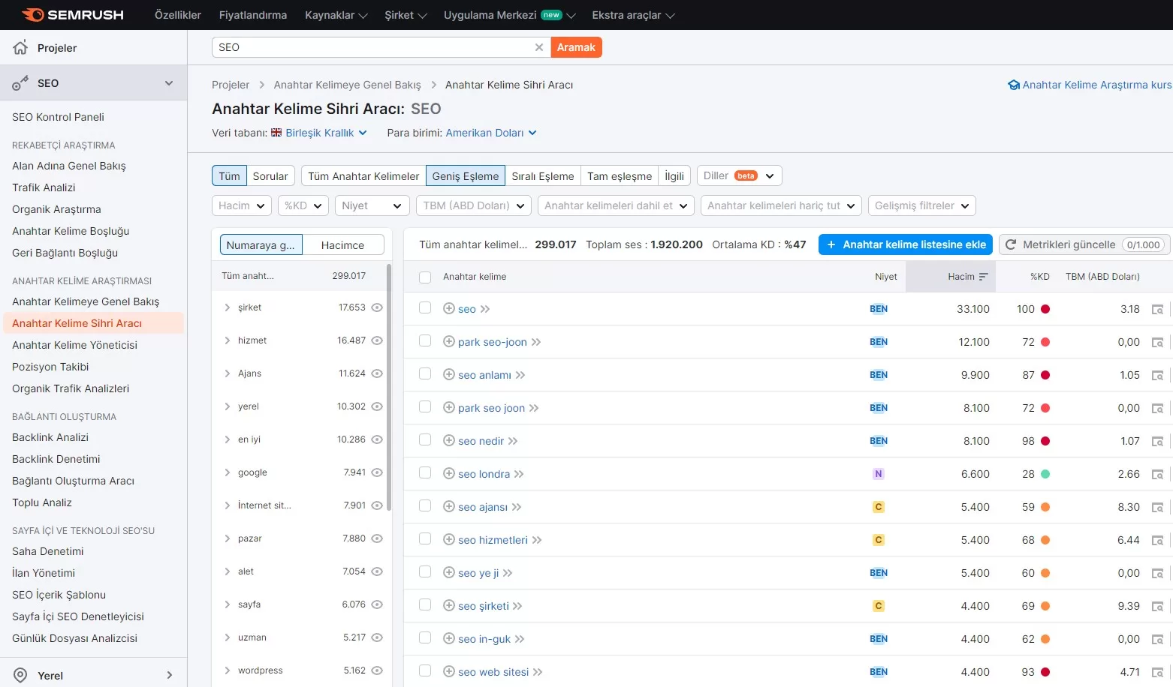Viewport: 1173px width, 687px height.
Task: Click the UK flag database icon
Action: point(276,132)
